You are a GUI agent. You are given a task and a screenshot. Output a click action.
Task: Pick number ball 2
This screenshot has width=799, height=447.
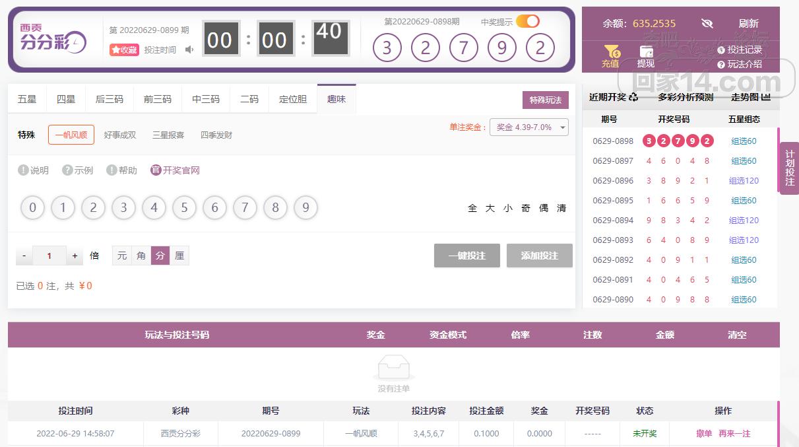pos(93,208)
